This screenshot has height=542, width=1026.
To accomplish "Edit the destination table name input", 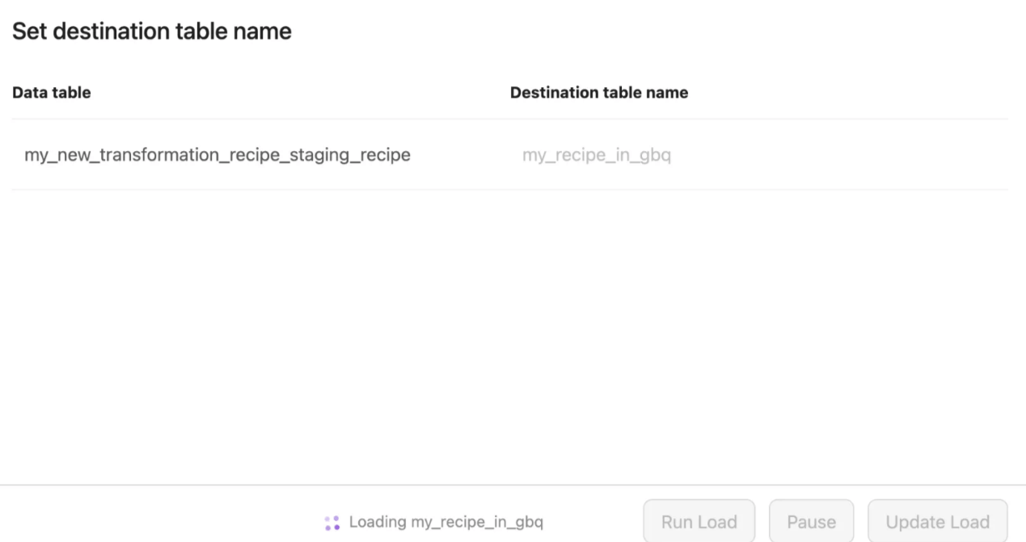I will pos(597,155).
